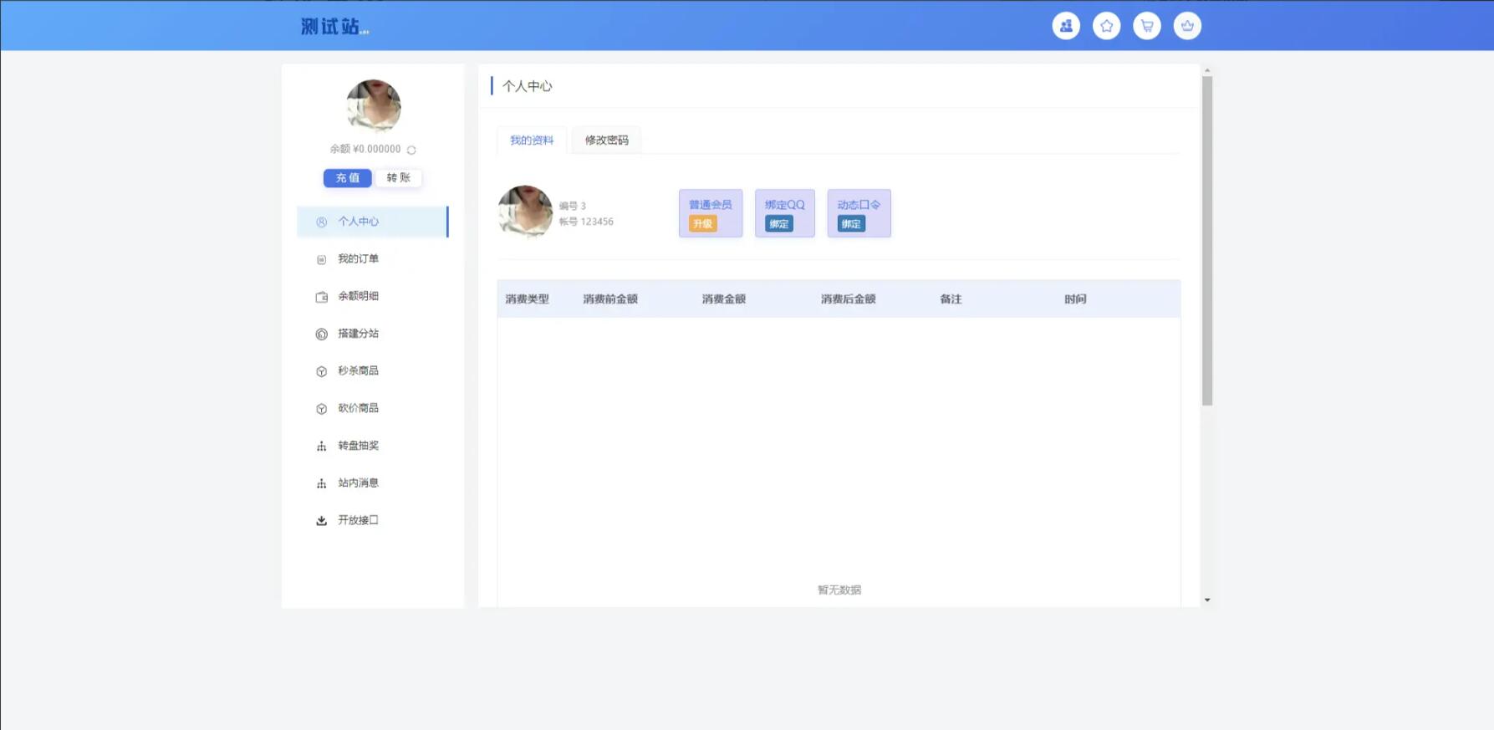Viewport: 1494px width, 730px height.
Task: Click the sidebar profile avatar
Action: click(x=374, y=106)
